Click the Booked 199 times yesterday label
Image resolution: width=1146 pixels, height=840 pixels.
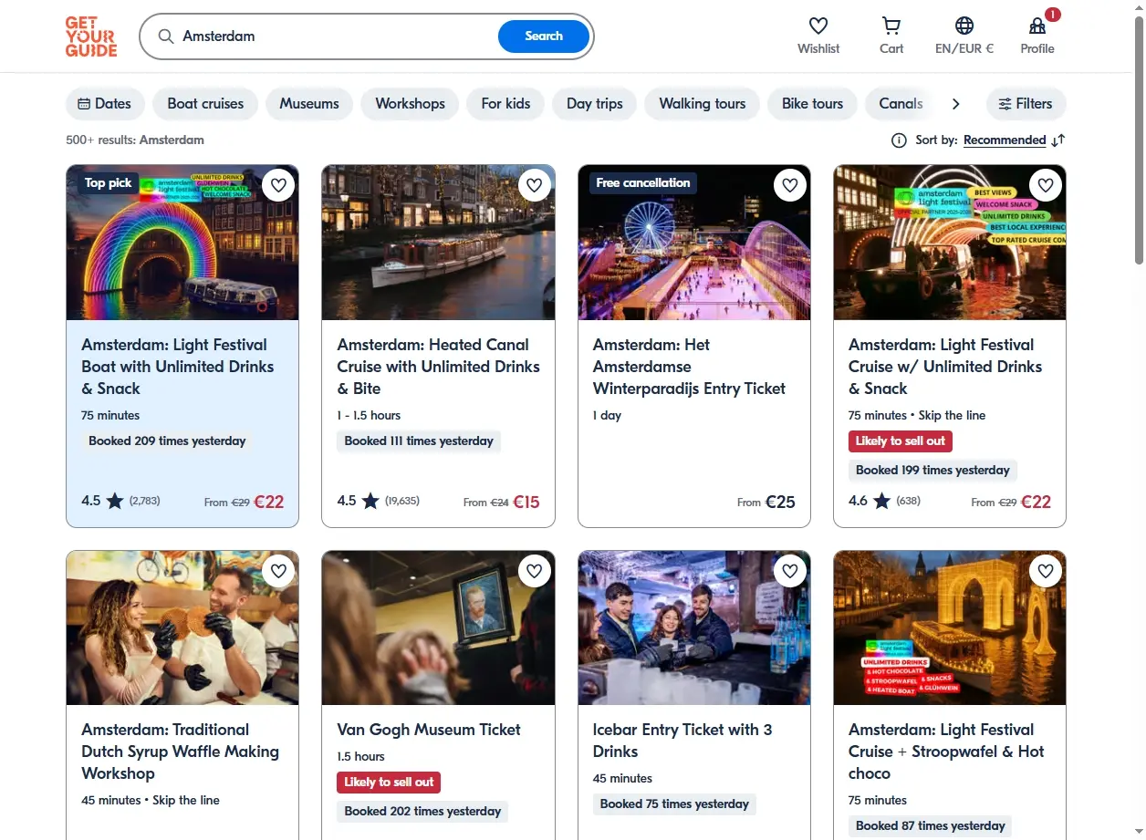(932, 471)
